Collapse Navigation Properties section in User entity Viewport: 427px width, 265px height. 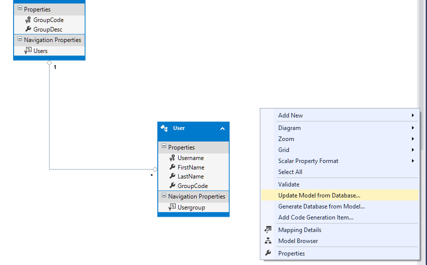[164, 196]
